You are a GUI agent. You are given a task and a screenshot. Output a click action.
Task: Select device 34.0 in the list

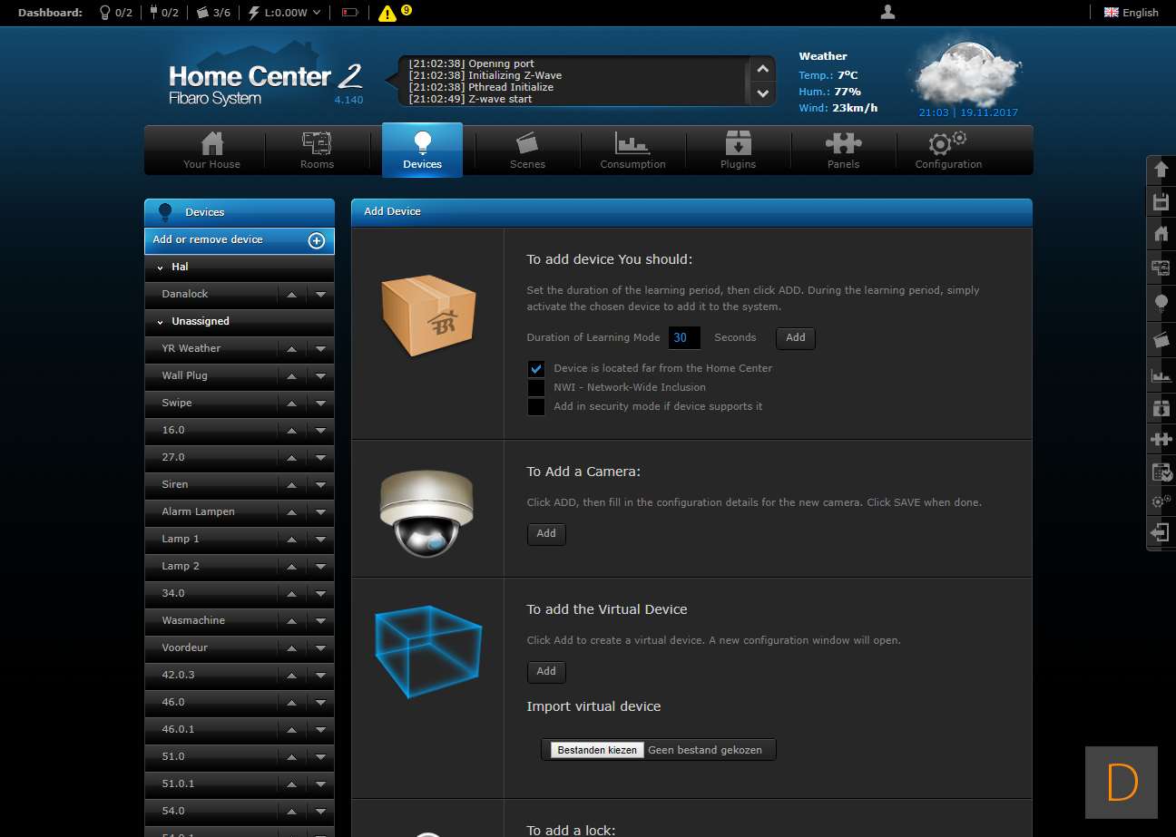tap(173, 593)
